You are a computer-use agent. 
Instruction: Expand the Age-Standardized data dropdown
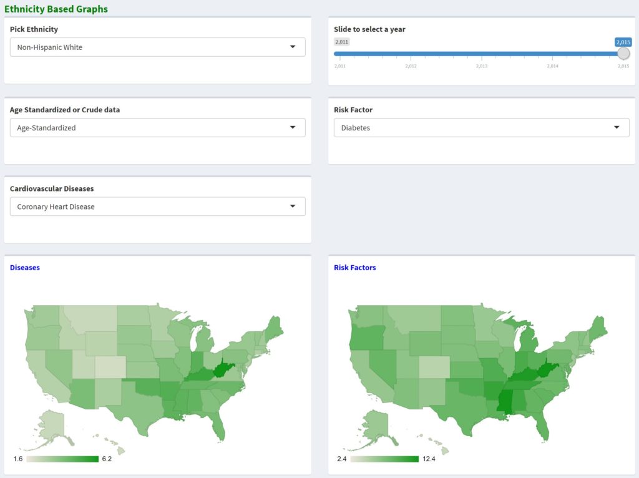click(x=157, y=127)
